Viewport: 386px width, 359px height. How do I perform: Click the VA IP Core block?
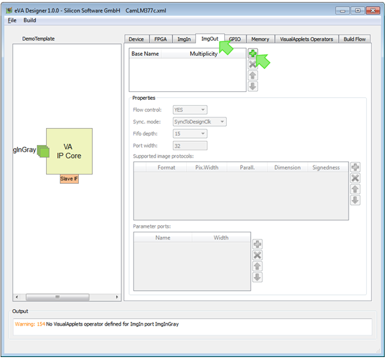(69, 151)
